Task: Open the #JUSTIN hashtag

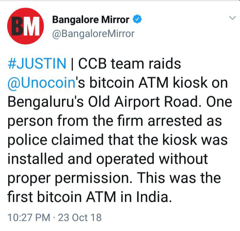Action: (37, 63)
